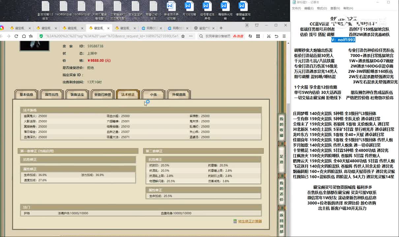
Task: Click the browser undo/restore tab icon
Action: pos(276,36)
